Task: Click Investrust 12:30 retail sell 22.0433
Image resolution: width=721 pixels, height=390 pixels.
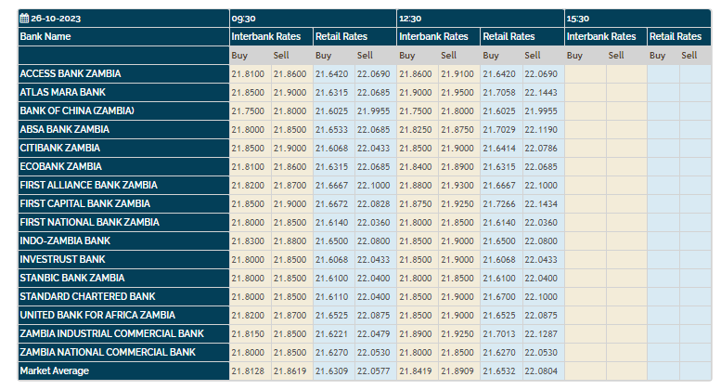Action: 541,260
